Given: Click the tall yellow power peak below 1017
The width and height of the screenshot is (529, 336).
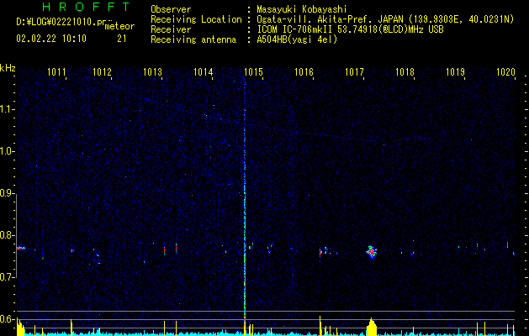Looking at the screenshot, I should click(x=371, y=326).
